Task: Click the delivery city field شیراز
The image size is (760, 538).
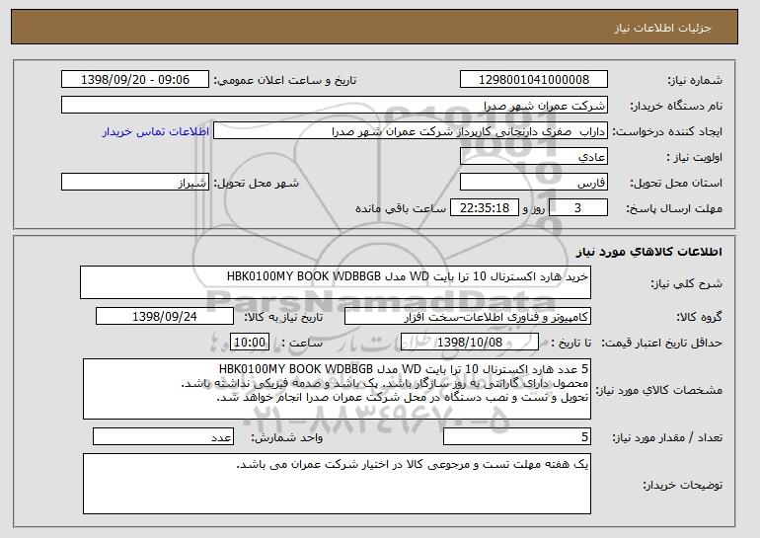Action: click(135, 183)
